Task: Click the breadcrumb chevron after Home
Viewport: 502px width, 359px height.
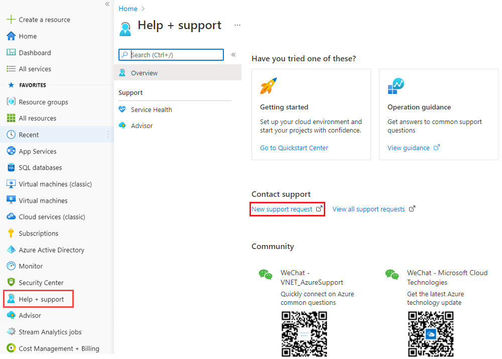Action: click(143, 9)
